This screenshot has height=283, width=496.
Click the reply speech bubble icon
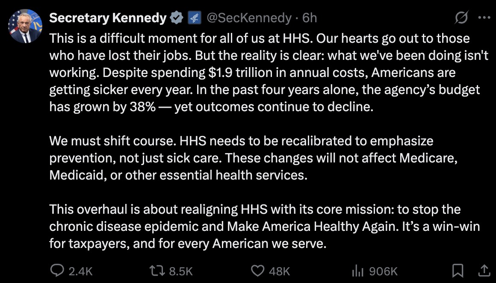tap(57, 270)
